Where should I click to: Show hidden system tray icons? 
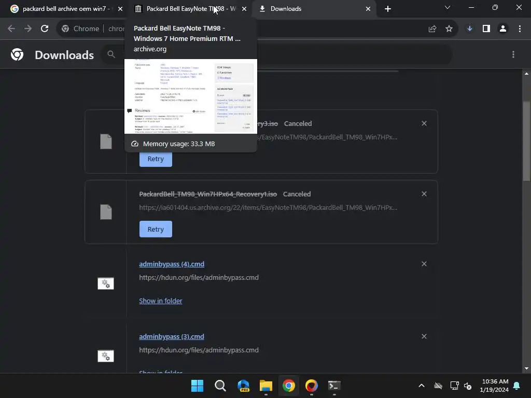(422, 386)
